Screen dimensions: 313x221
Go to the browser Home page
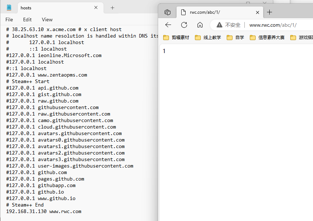click(x=200, y=25)
